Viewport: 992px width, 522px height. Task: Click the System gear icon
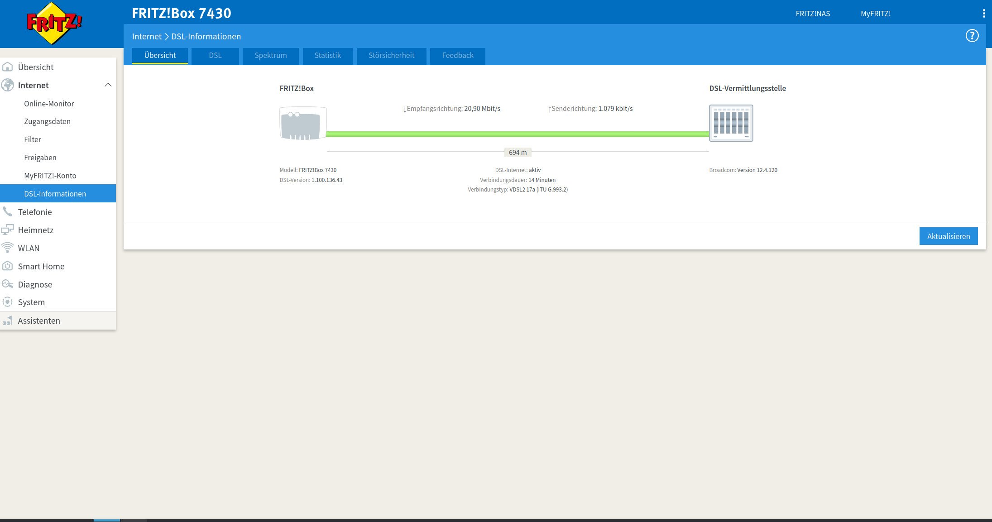[7, 302]
